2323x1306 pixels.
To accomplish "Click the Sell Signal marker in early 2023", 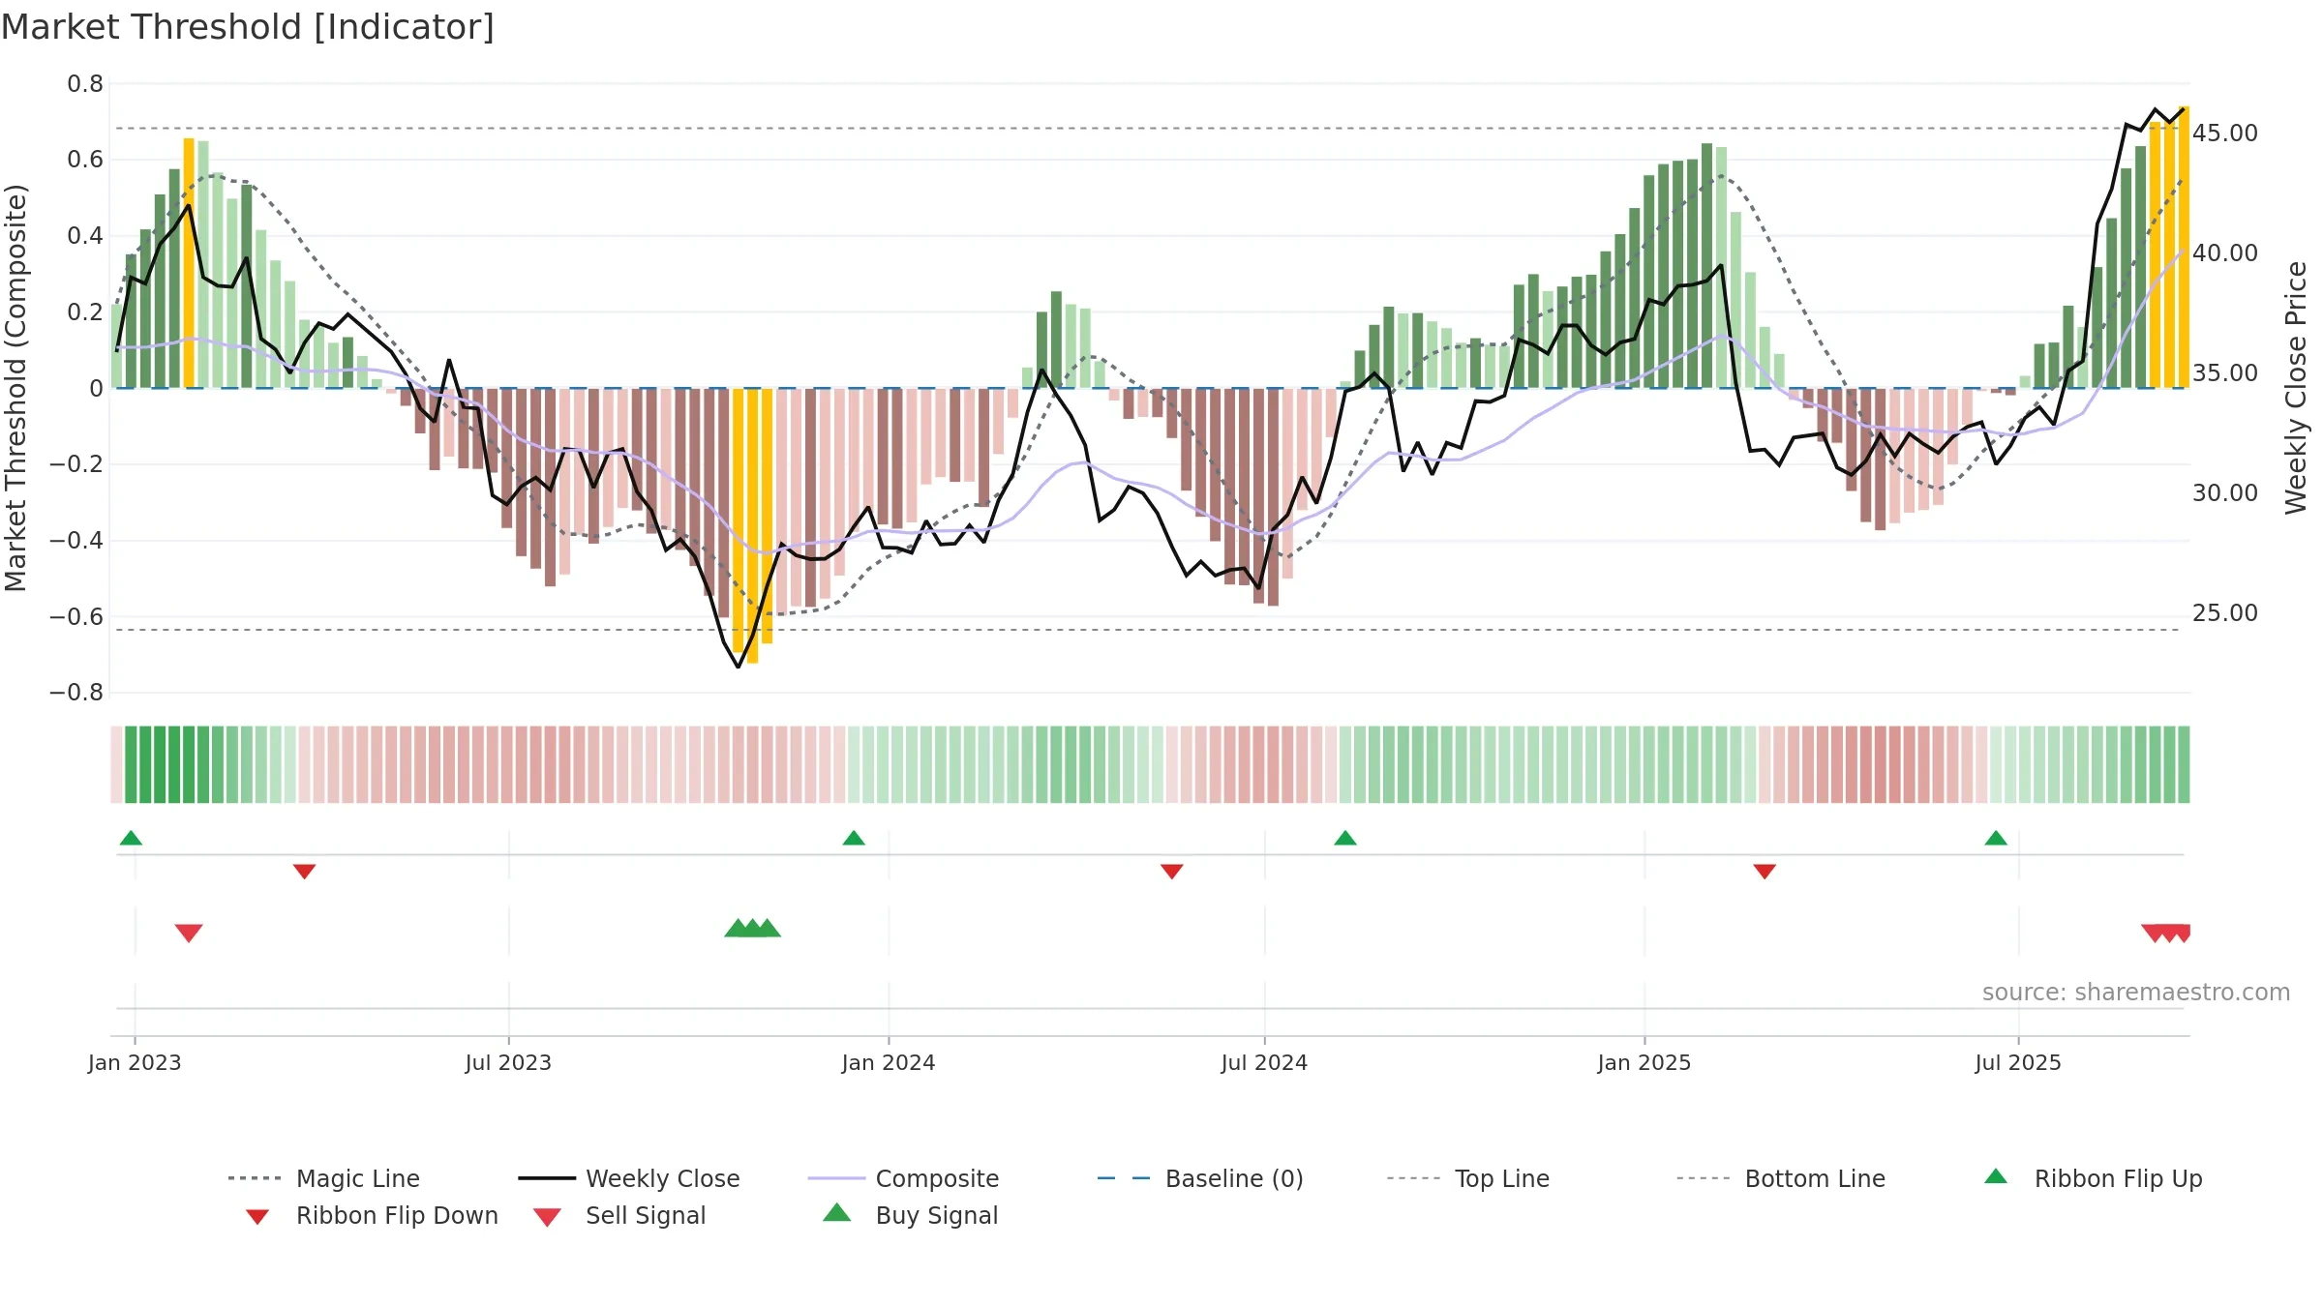I will click(189, 933).
